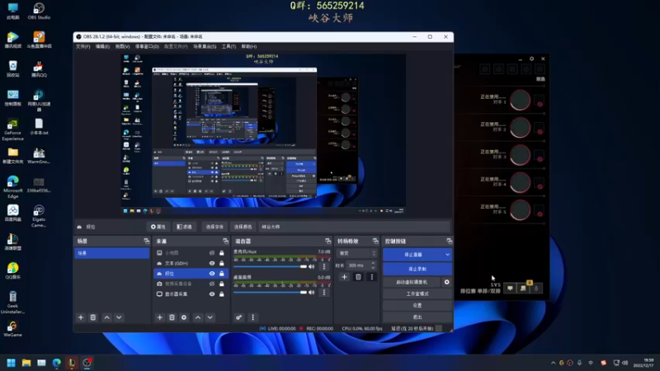The width and height of the screenshot is (660, 371).
Task: Click 选择字体 in the source toolbar
Action: (x=214, y=227)
